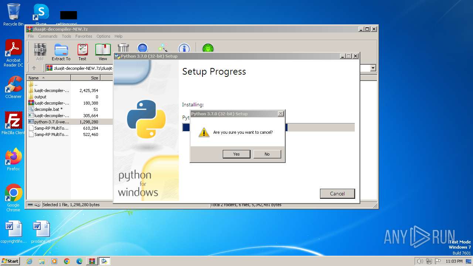Click the Action Center flag tray icon
This screenshot has width=473, height=266.
click(x=438, y=261)
